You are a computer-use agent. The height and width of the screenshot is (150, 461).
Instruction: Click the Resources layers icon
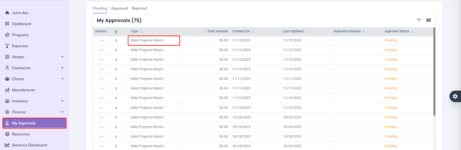tap(7, 134)
